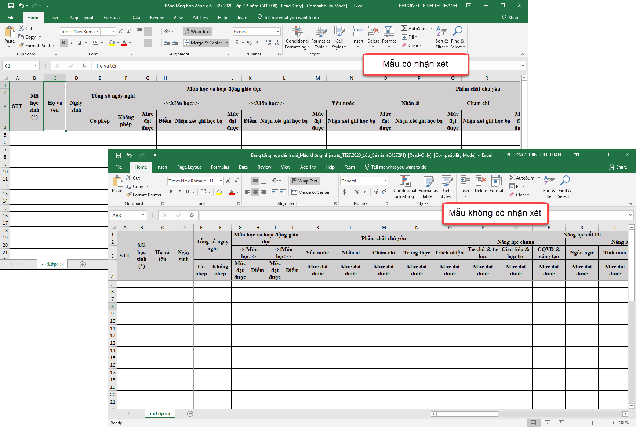The image size is (636, 427).
Task: Expand the Name Box dropdown showing AB8
Action: [143, 215]
